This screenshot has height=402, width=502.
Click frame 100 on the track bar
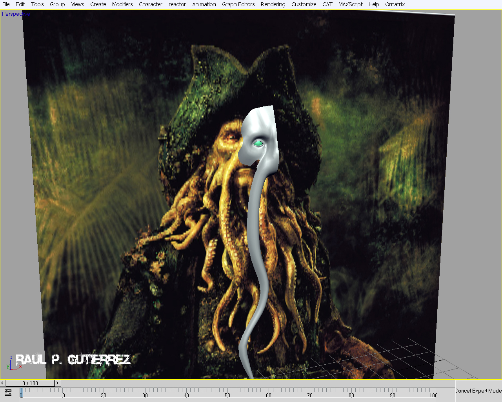coord(433,395)
